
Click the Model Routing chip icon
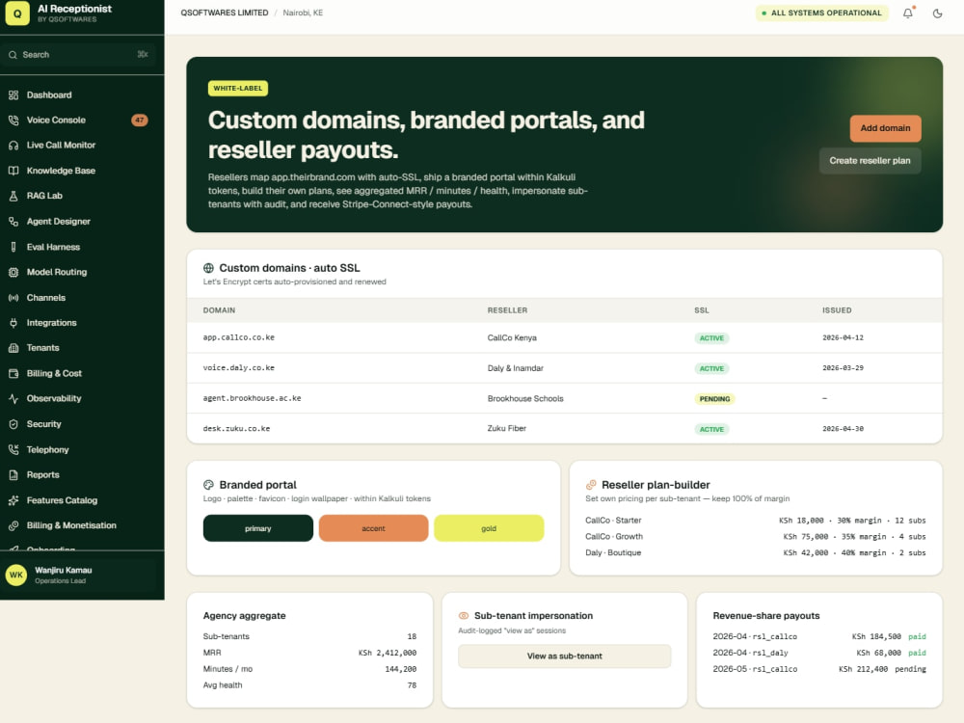13,273
